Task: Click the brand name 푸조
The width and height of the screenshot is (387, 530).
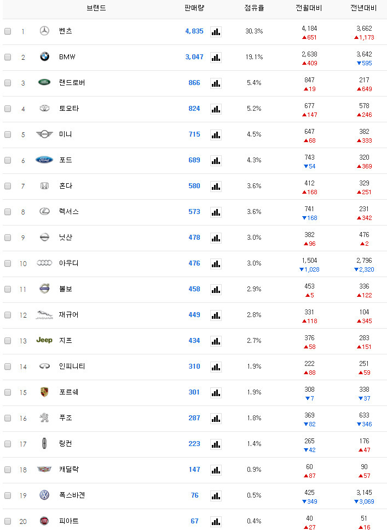Action: pos(65,418)
